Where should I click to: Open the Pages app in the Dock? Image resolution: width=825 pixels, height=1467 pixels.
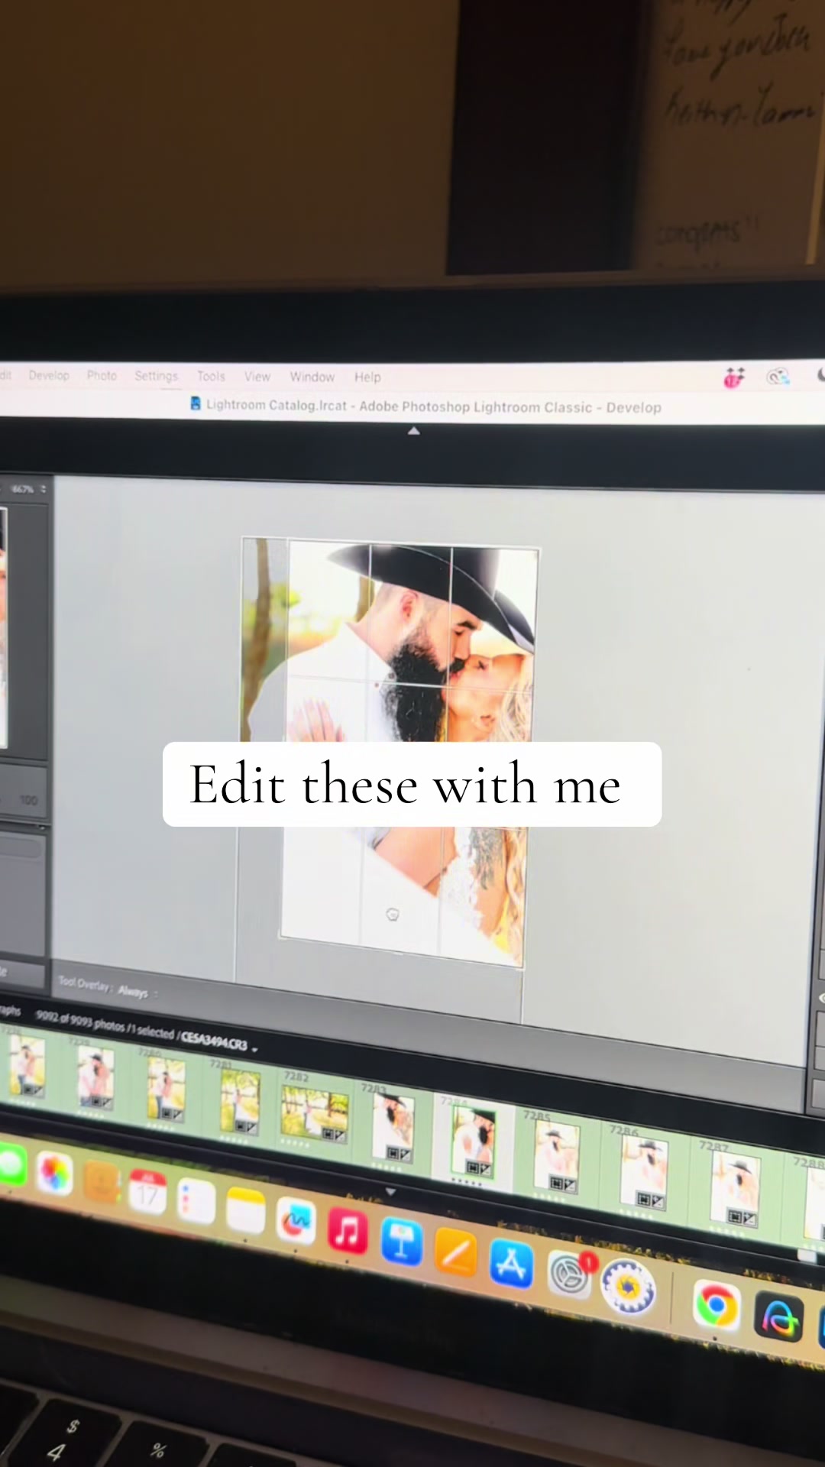pos(456,1253)
